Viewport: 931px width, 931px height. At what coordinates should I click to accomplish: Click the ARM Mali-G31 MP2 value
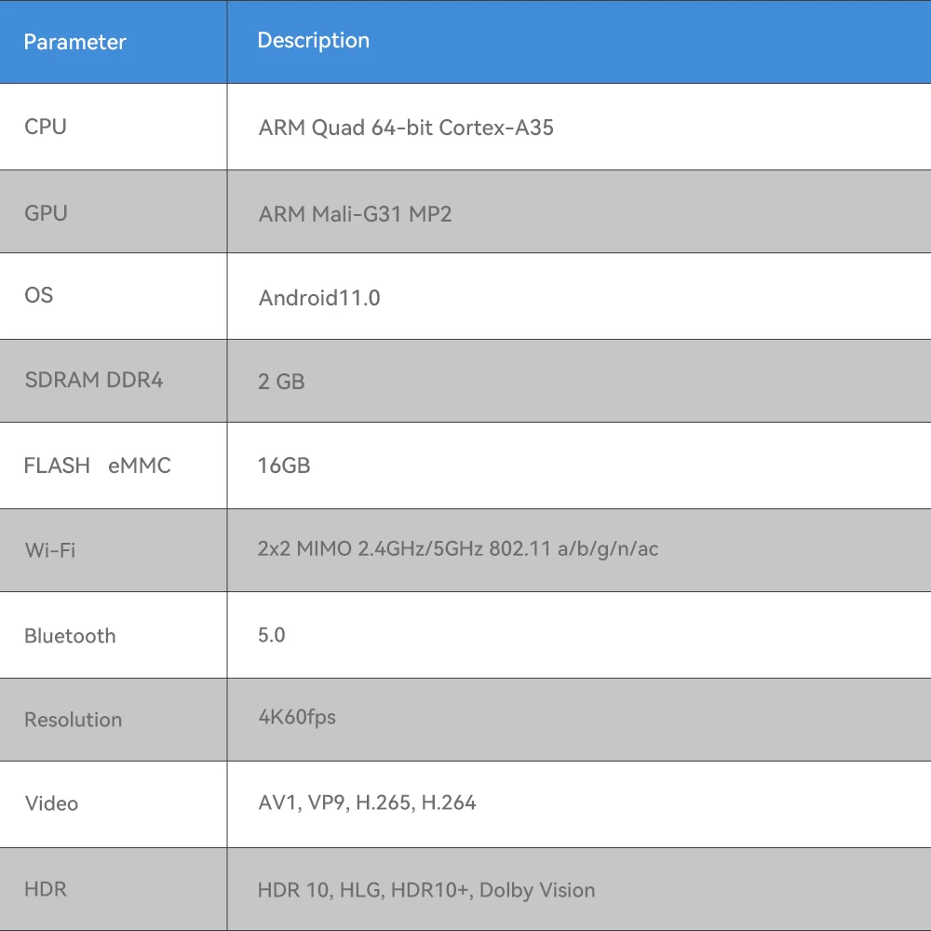[x=355, y=214]
